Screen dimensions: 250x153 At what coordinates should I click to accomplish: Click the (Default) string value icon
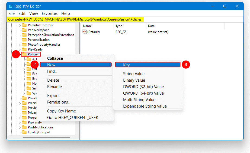pos(85,32)
